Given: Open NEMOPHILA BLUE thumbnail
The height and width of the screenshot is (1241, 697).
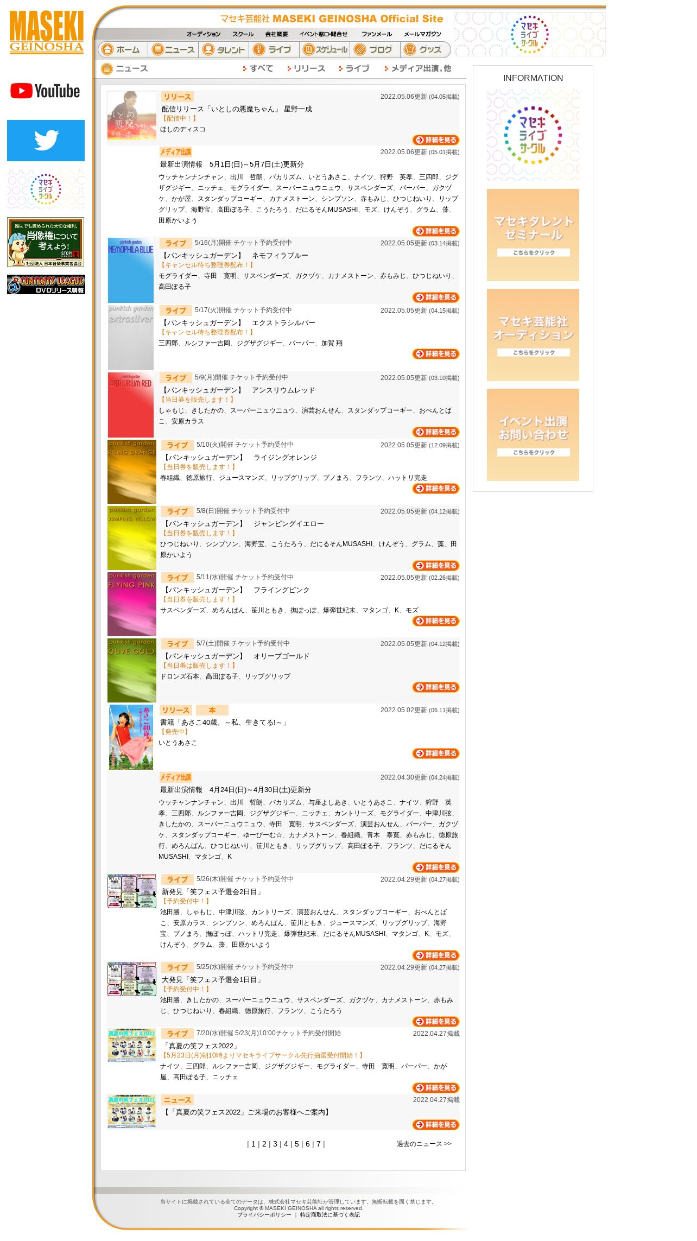Looking at the screenshot, I should [131, 270].
